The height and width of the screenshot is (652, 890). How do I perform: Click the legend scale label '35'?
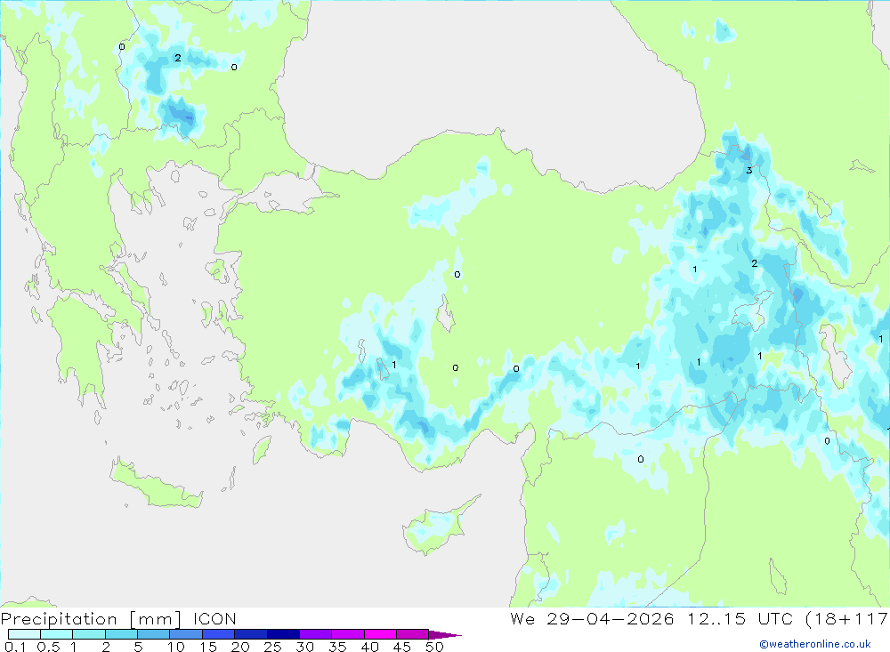click(x=337, y=647)
